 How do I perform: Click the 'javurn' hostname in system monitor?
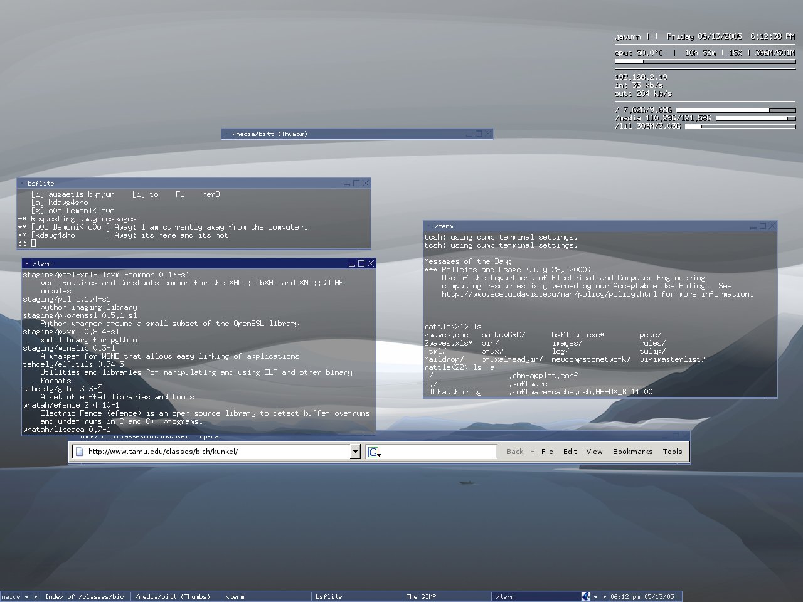click(628, 36)
